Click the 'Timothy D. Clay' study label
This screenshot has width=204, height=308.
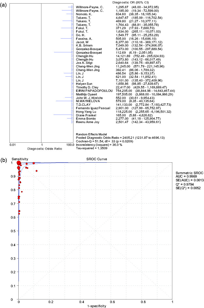pos(87,87)
